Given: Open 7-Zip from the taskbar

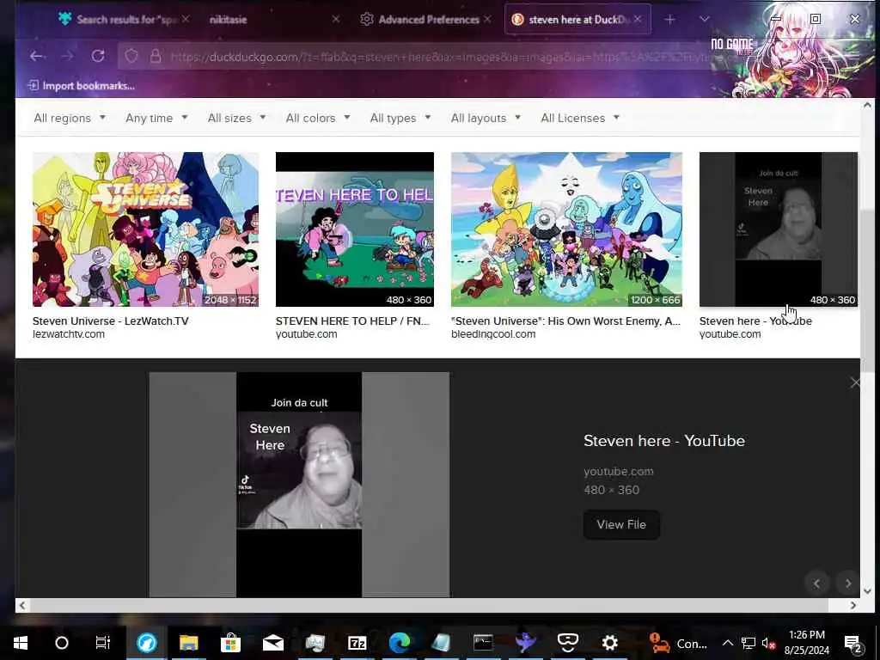Looking at the screenshot, I should 357,643.
